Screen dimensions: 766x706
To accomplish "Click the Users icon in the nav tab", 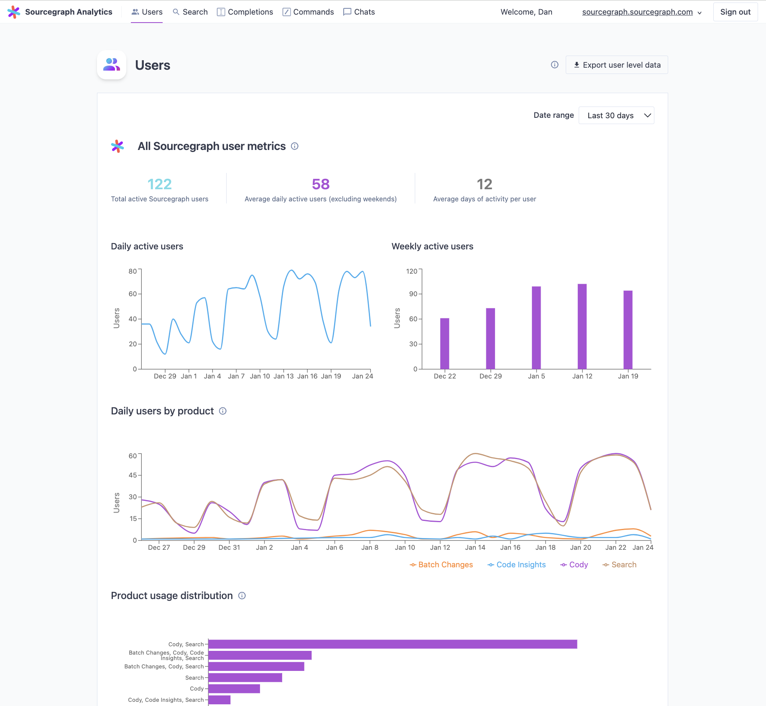I will [135, 12].
